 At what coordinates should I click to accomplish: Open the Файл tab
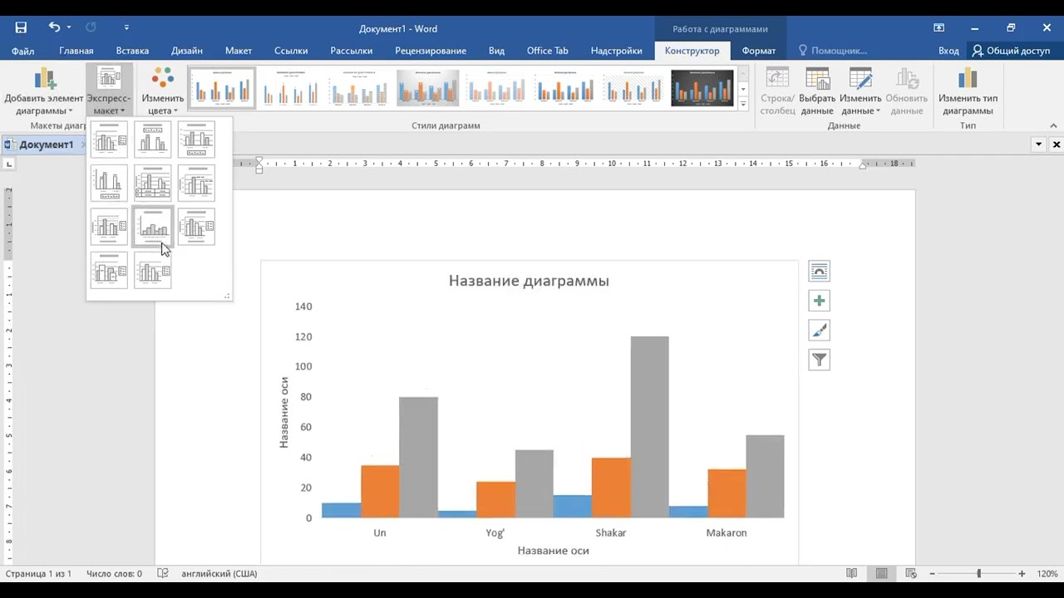tap(22, 51)
